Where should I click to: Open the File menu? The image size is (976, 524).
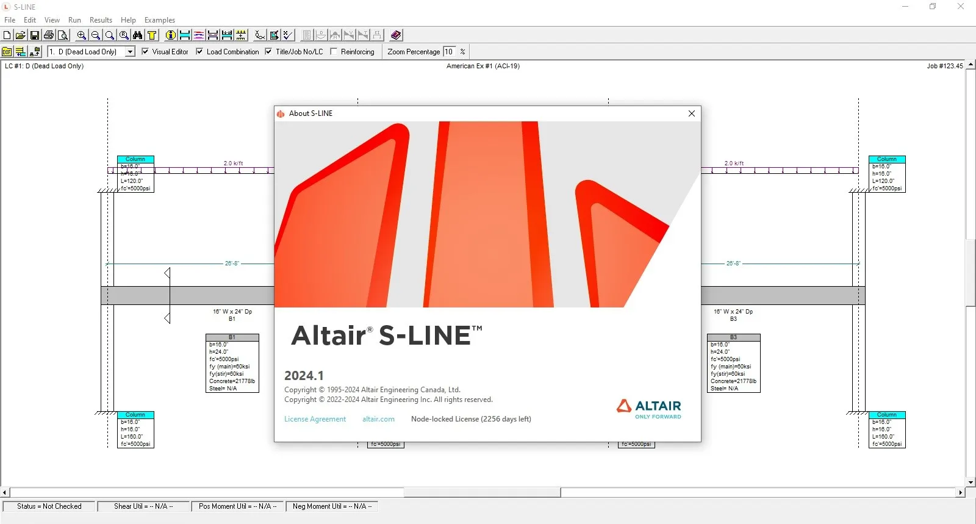click(10, 20)
